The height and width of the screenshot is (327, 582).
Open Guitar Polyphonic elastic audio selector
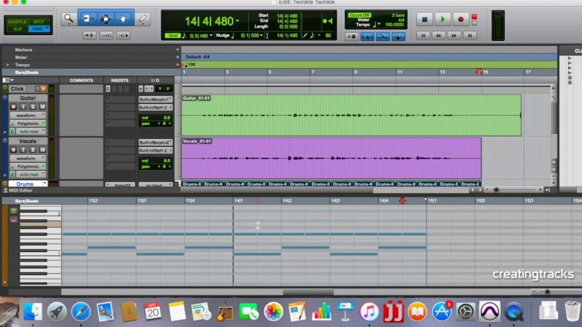point(29,123)
